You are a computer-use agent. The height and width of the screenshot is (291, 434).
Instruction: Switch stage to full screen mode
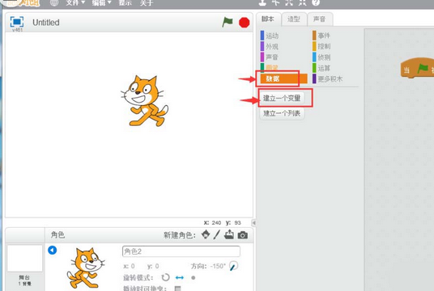coord(17,22)
